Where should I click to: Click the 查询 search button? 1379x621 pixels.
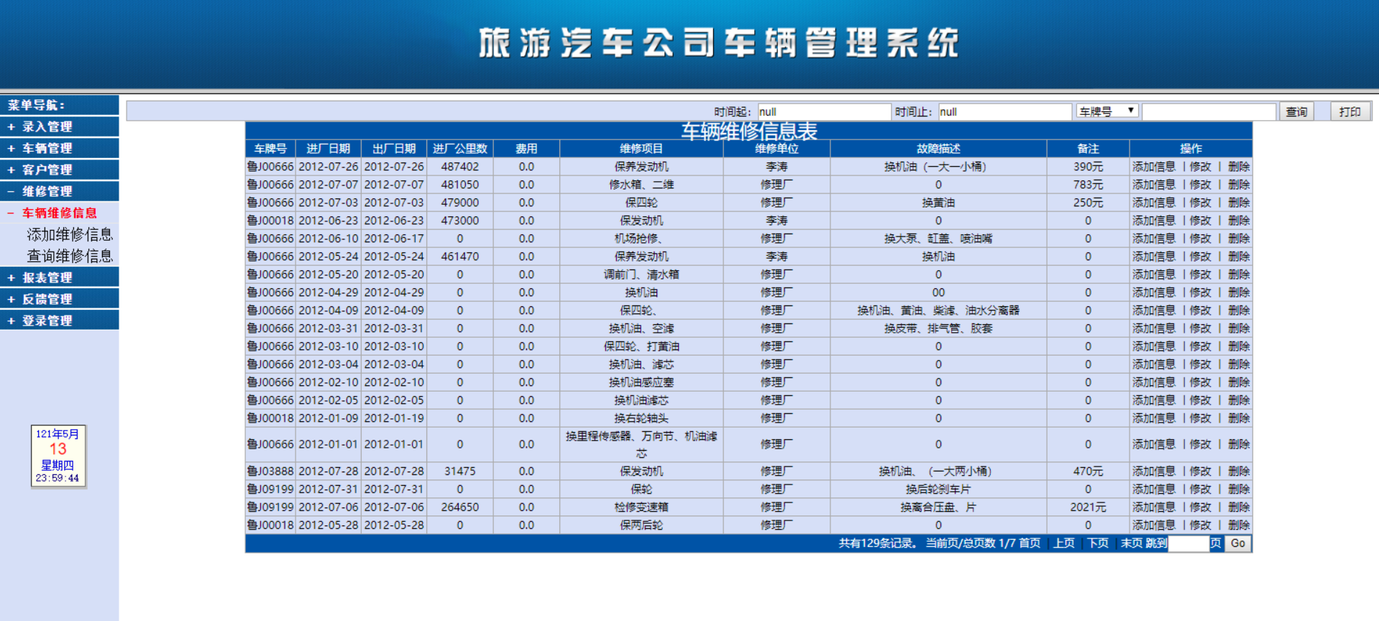point(1296,111)
